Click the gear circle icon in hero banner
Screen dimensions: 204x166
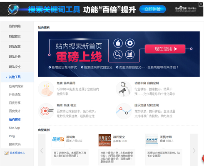tap(130, 43)
